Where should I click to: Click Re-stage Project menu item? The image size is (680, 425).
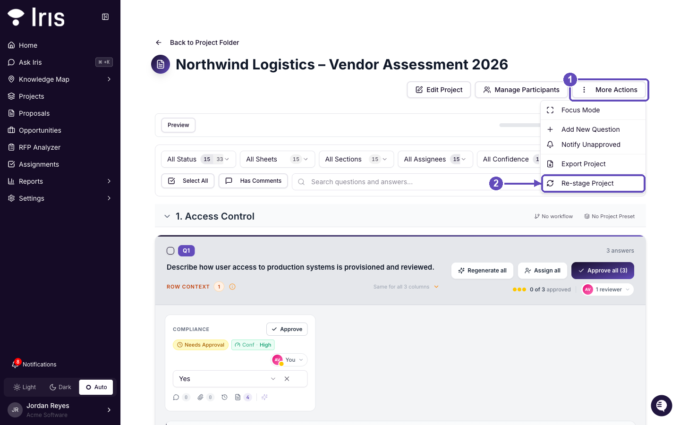point(593,183)
